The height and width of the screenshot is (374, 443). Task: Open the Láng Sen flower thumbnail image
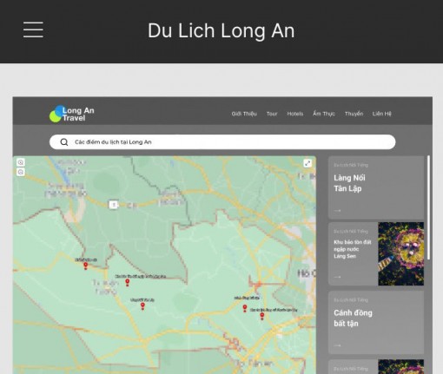401,253
